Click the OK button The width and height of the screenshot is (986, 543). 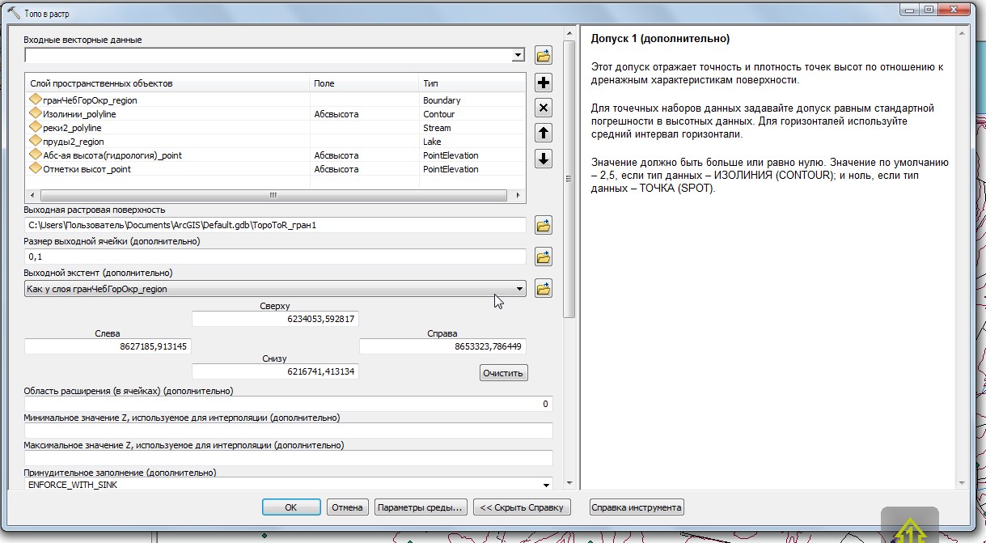click(x=291, y=507)
